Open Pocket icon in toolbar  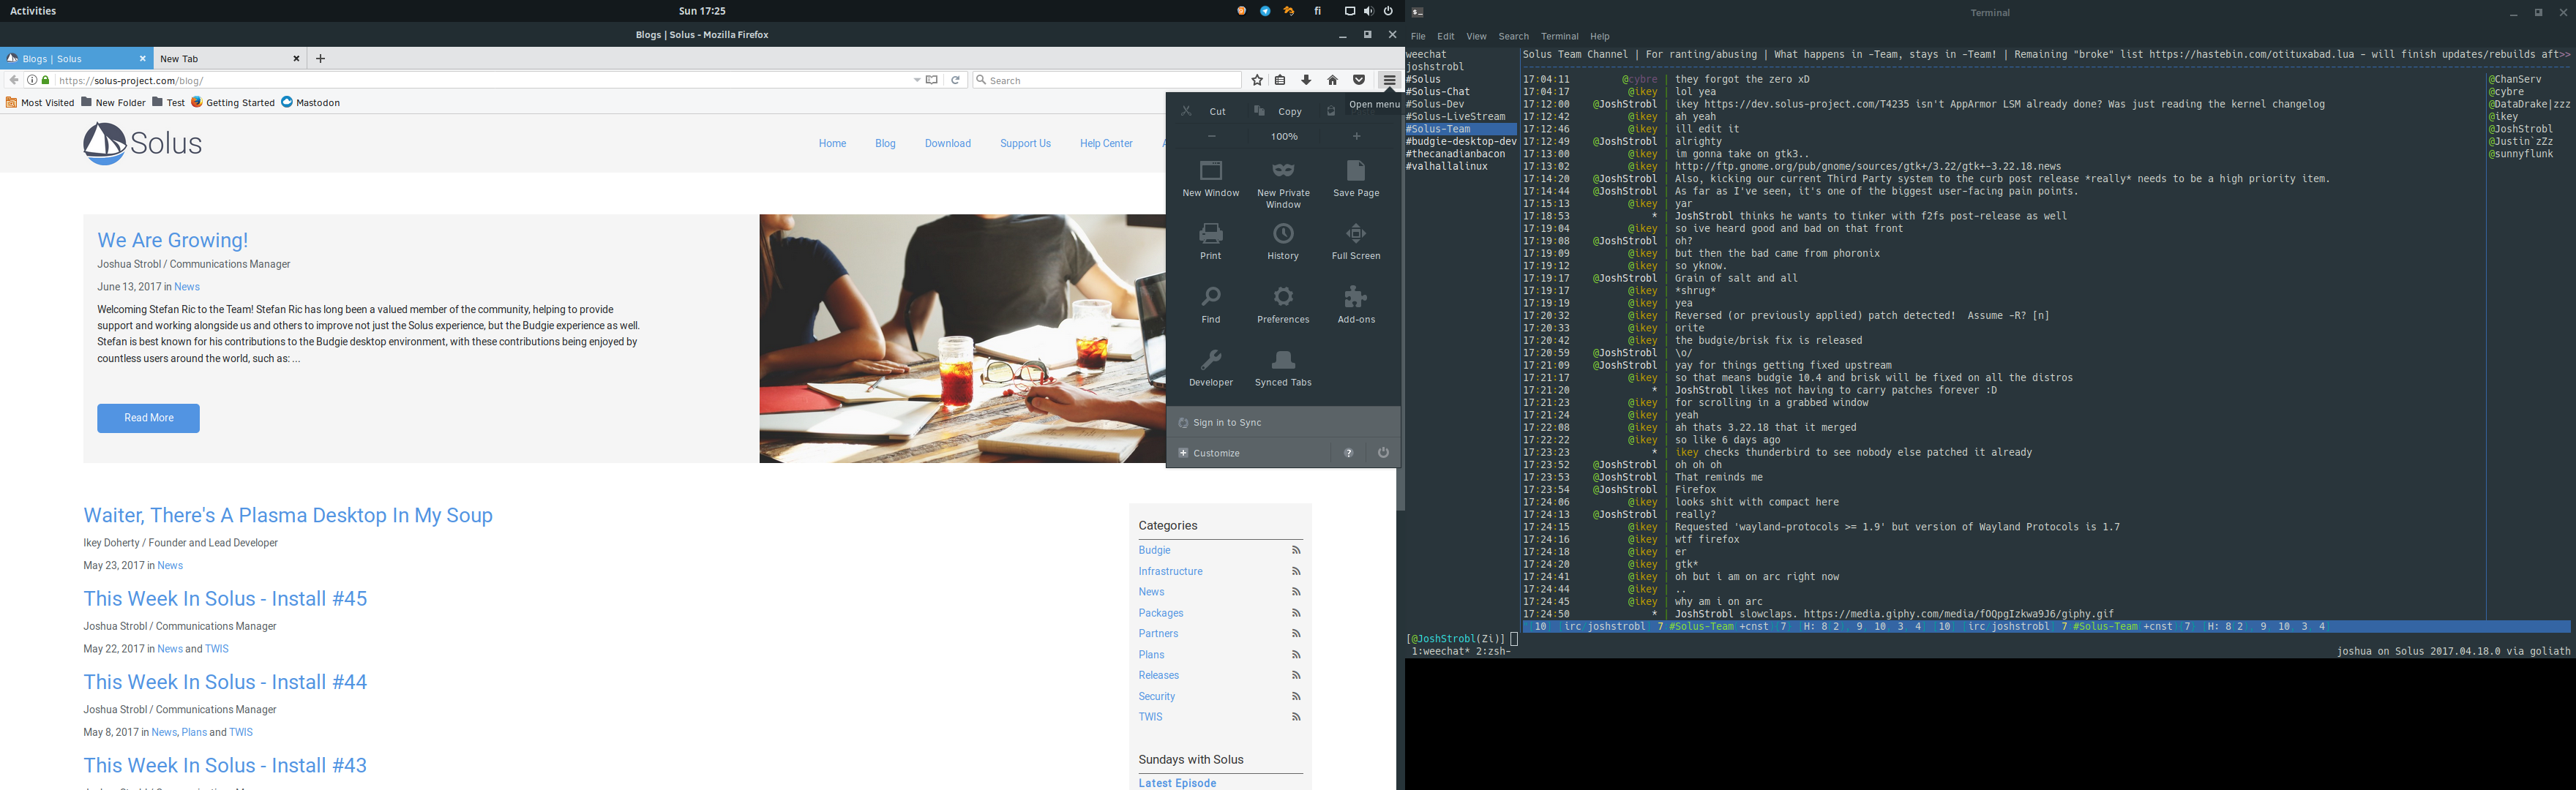click(1358, 80)
